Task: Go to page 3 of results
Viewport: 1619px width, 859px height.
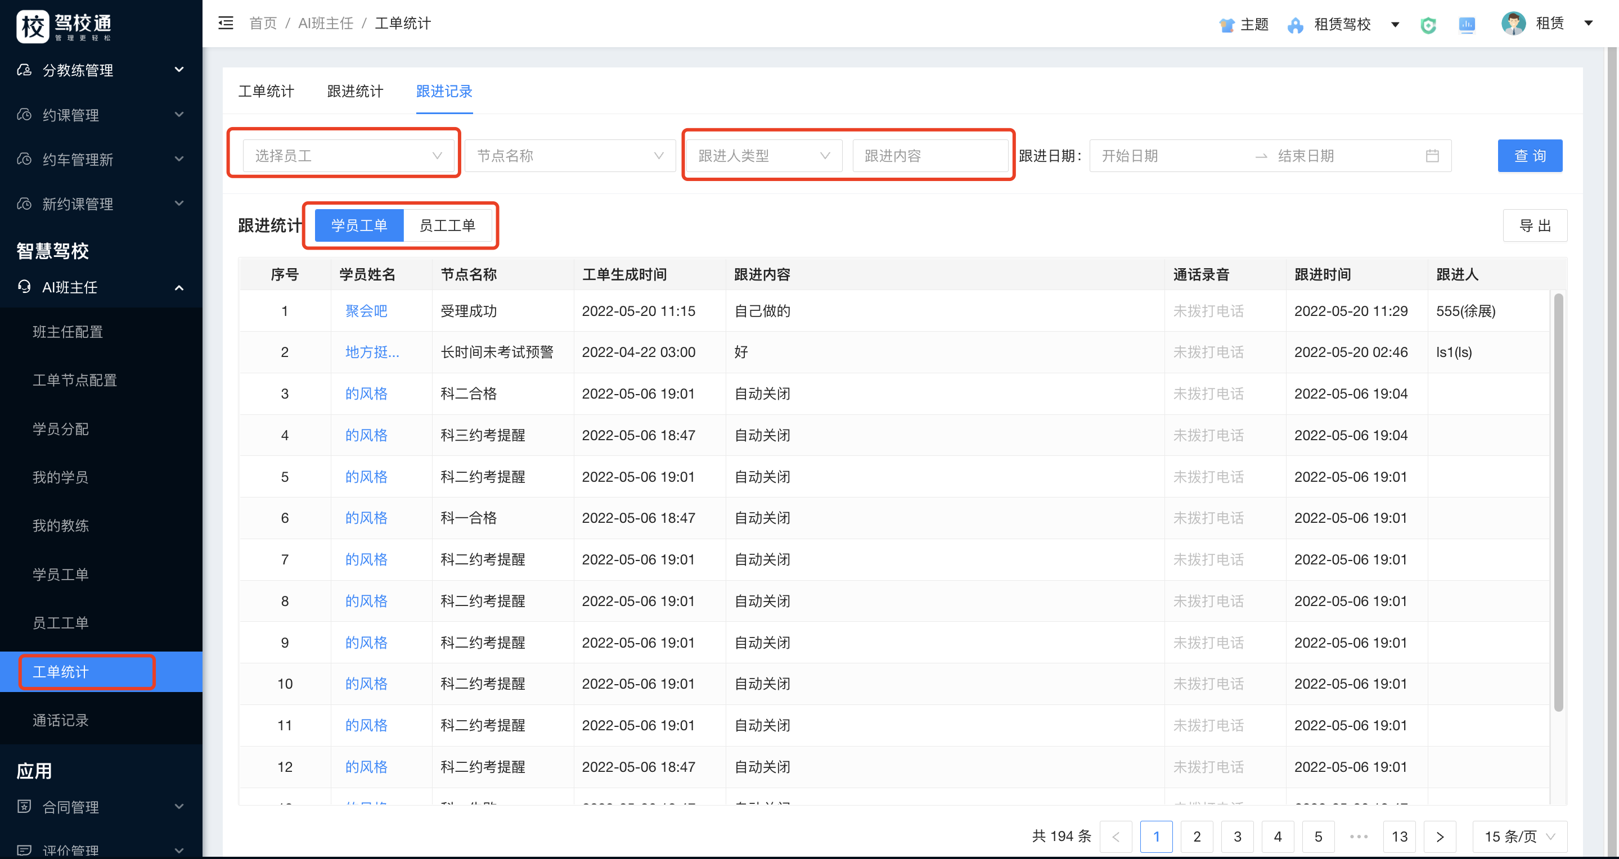Action: coord(1238,837)
